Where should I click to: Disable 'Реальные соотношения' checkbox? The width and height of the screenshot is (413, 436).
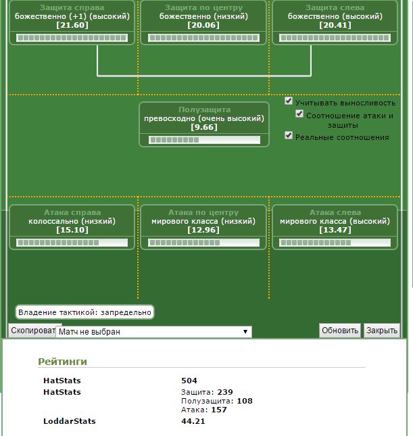click(289, 136)
